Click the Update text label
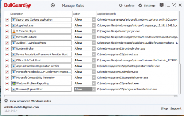184x116 pixels. pyautogui.click(x=129, y=6)
